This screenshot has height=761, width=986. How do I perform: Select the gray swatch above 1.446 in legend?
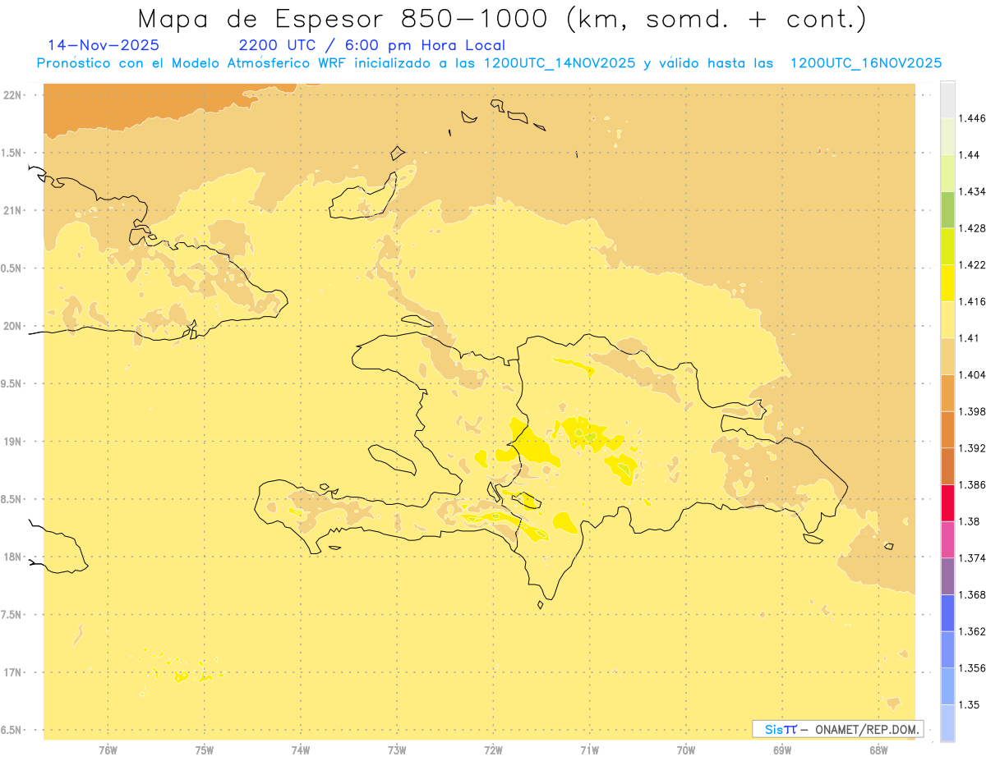pos(947,99)
